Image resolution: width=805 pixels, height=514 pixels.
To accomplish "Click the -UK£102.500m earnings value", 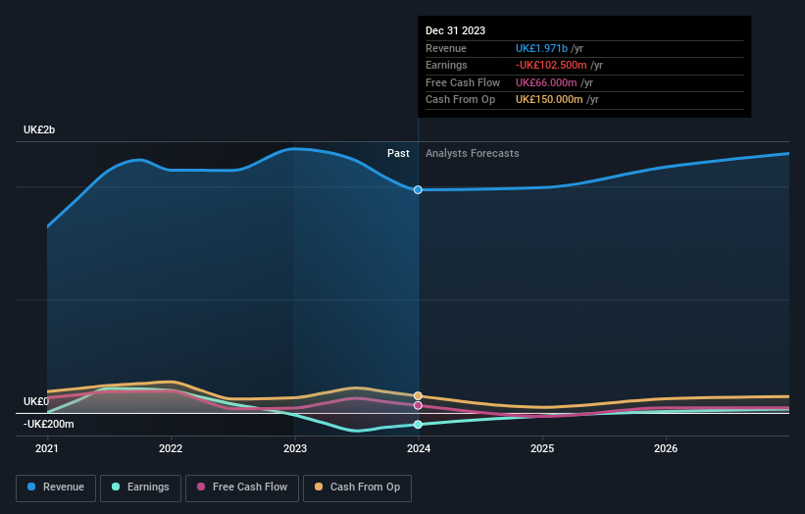I will point(551,65).
